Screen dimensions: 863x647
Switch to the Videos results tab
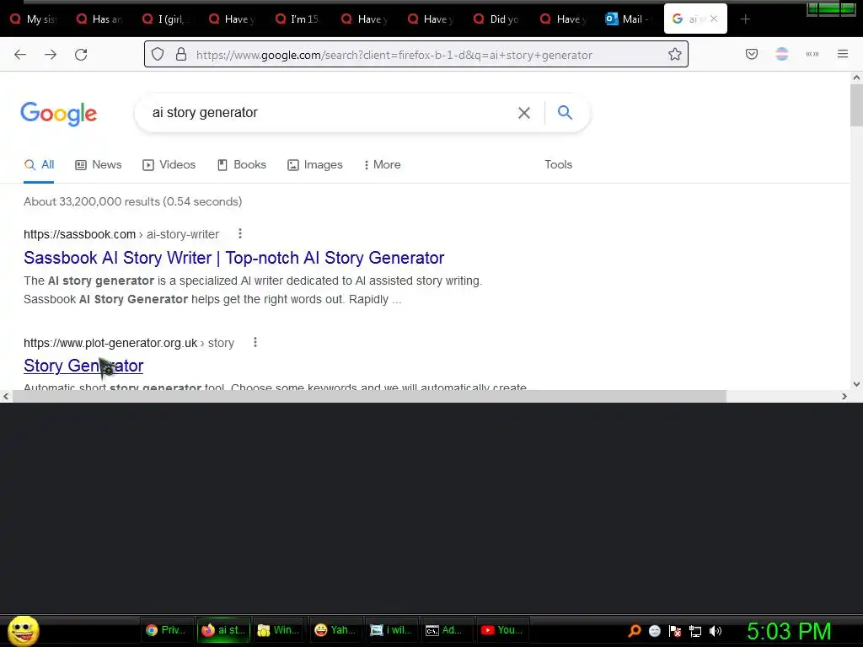[x=169, y=164]
